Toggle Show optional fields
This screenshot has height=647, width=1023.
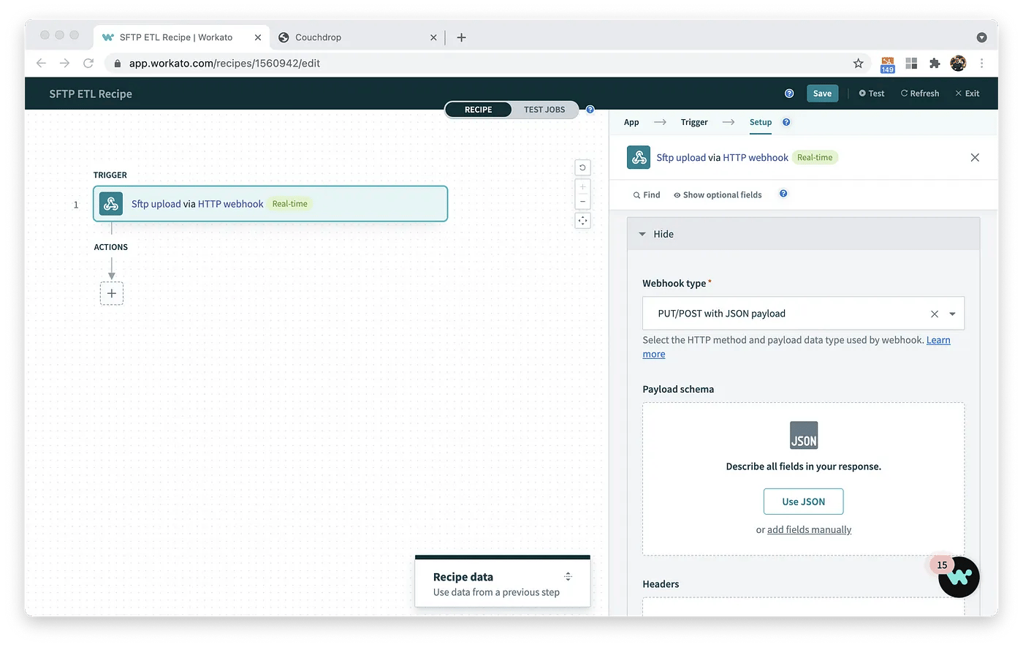pyautogui.click(x=718, y=194)
